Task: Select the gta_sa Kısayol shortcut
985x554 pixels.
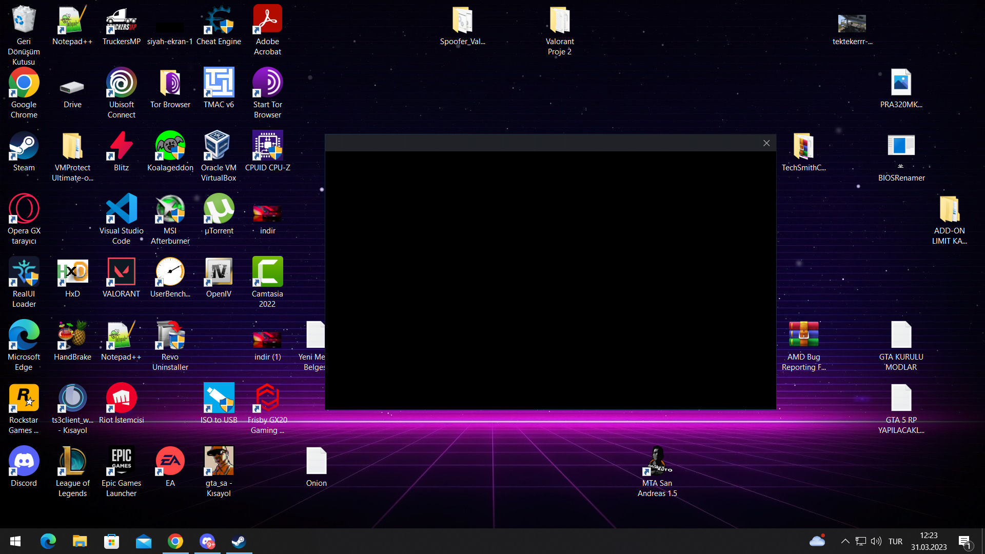Action: tap(219, 471)
